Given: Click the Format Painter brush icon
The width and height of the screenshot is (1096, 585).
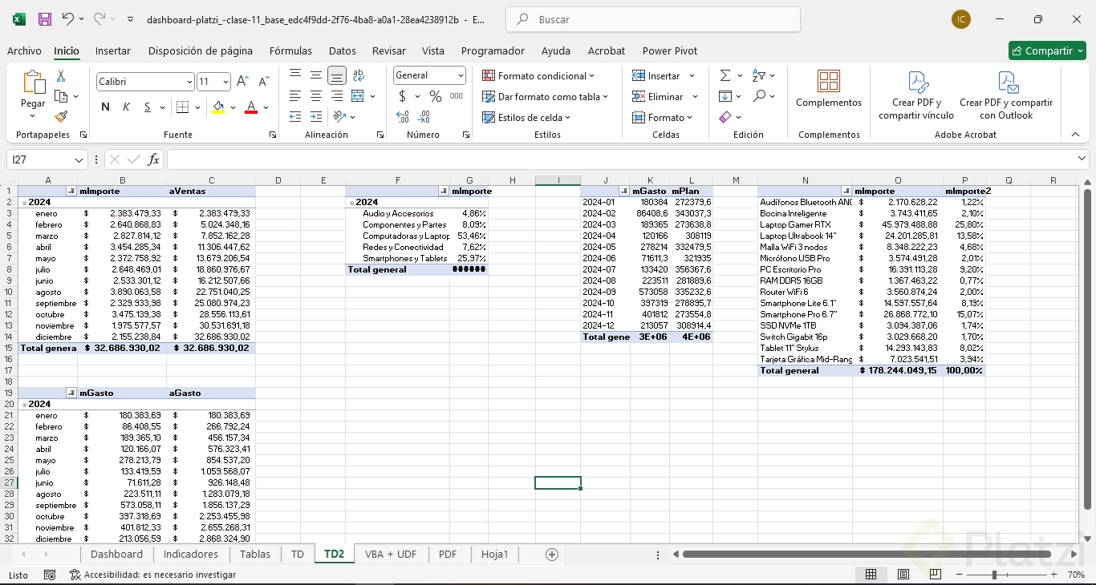Looking at the screenshot, I should 61,117.
